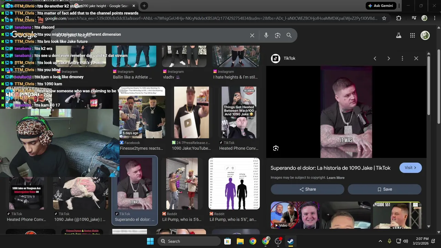This screenshot has height=248, width=441.
Task: Show the previous image in the preview panel
Action: pyautogui.click(x=375, y=59)
